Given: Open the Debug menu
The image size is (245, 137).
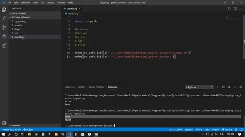Looking at the screenshot, I should [50, 3].
